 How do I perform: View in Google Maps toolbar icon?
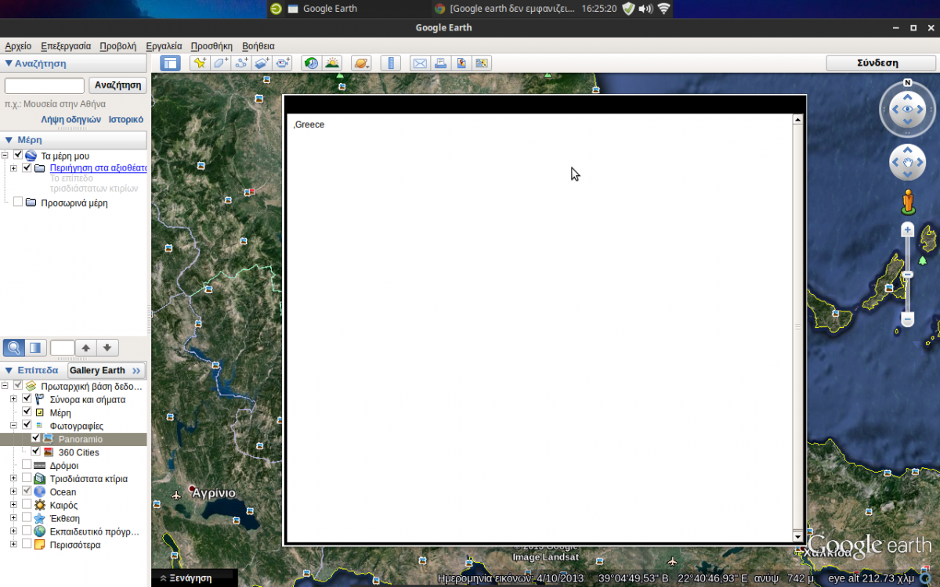click(461, 63)
